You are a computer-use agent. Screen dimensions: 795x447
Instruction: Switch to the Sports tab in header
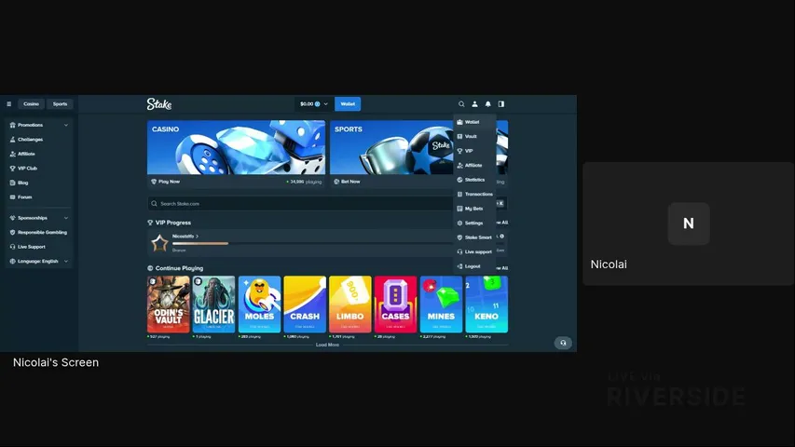(x=60, y=104)
